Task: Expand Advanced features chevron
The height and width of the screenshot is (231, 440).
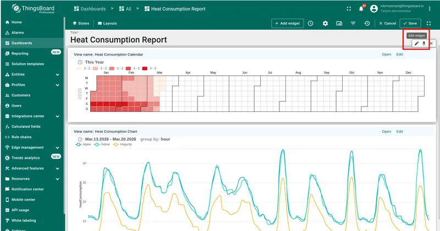Action: coord(58,168)
